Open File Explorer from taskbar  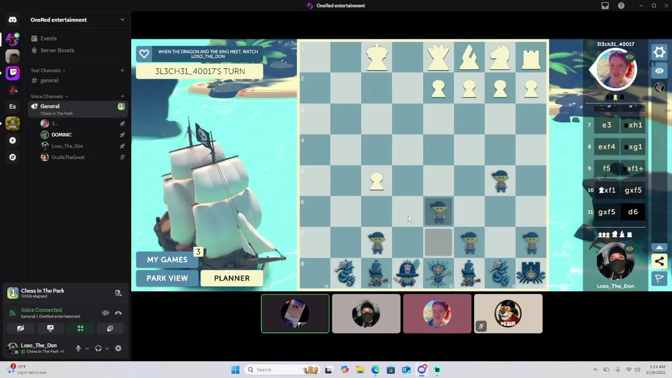point(360,370)
